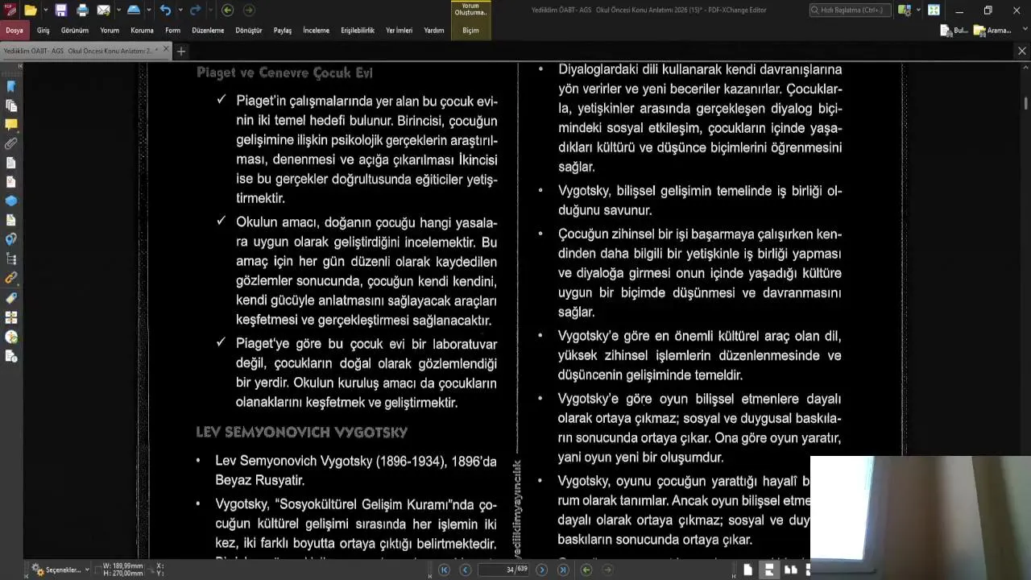
Task: Expand the scanner dropdown arrow
Action: tap(148, 10)
